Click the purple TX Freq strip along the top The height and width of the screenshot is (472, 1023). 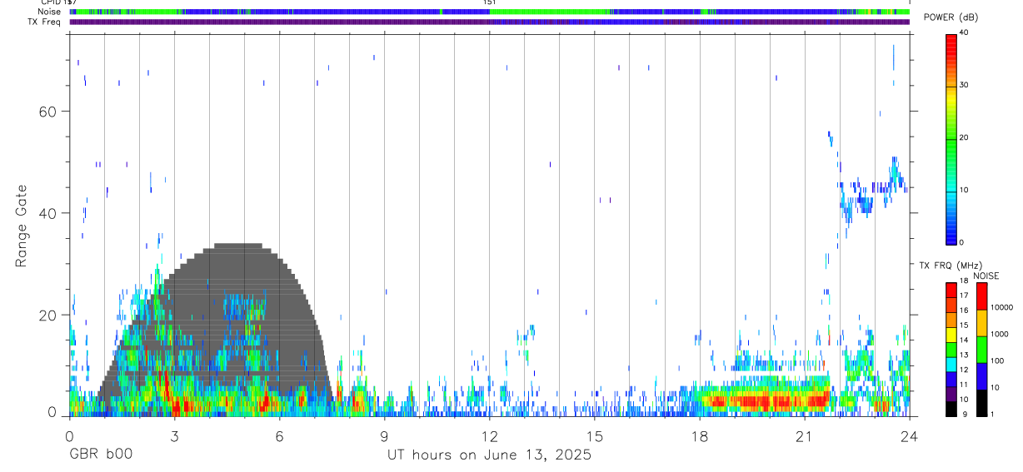click(x=490, y=22)
